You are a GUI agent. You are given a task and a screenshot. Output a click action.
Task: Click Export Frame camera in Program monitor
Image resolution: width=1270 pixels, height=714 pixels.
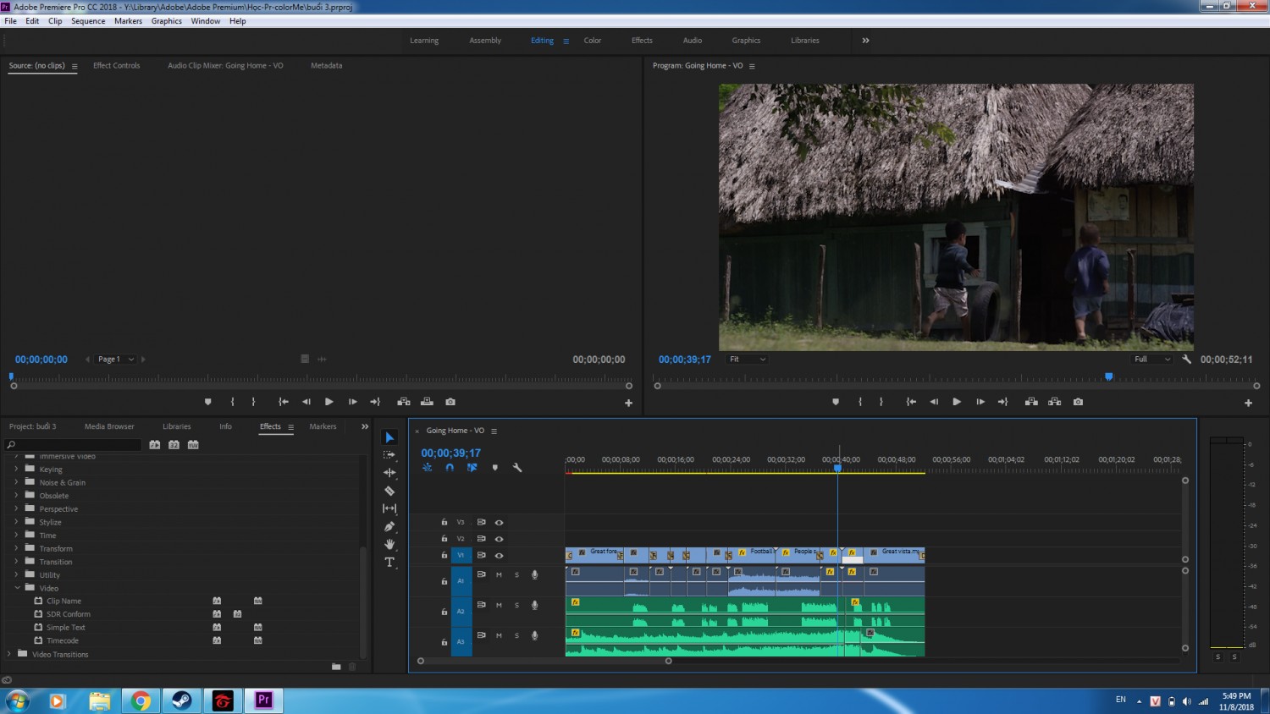(x=1078, y=402)
